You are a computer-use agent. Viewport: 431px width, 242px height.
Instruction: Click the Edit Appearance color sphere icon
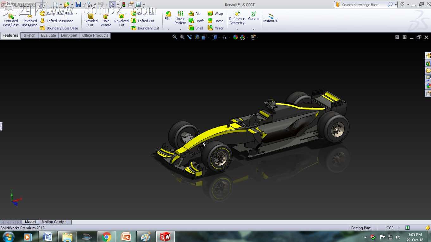tap(235, 37)
